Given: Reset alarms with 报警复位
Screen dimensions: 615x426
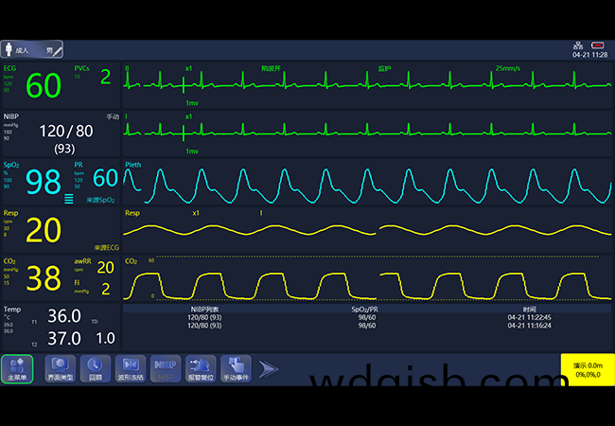Looking at the screenshot, I should [201, 369].
